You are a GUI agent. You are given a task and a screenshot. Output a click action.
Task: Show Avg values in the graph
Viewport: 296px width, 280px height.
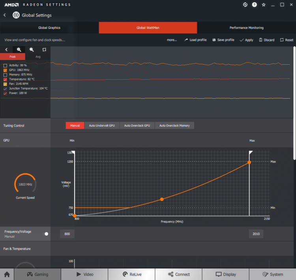click(38, 57)
